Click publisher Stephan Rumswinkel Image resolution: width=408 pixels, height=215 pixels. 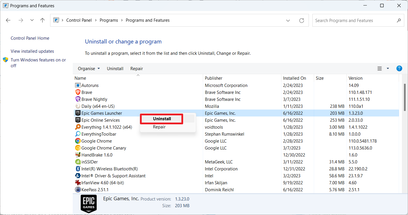pyautogui.click(x=225, y=134)
